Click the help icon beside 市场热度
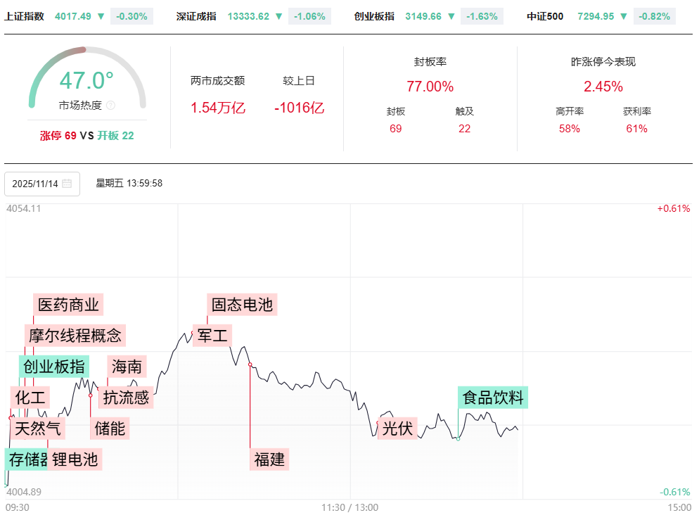Image resolution: width=699 pixels, height=520 pixels. [x=110, y=106]
